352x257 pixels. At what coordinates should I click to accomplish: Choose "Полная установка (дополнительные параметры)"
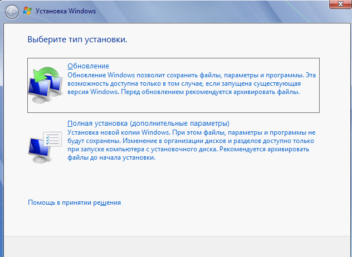(148, 123)
